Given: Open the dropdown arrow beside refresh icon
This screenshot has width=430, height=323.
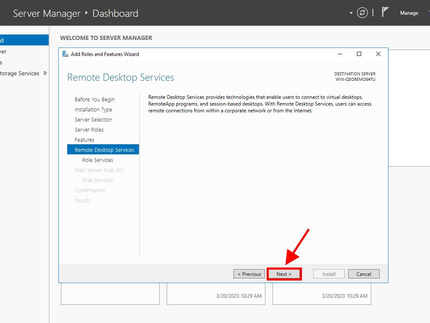Looking at the screenshot, I should (351, 13).
